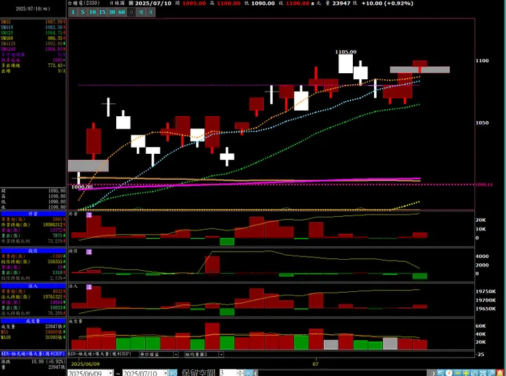Click the SMA20 legend entry
Image resolution: width=506 pixels, height=376 pixels.
click(x=33, y=33)
